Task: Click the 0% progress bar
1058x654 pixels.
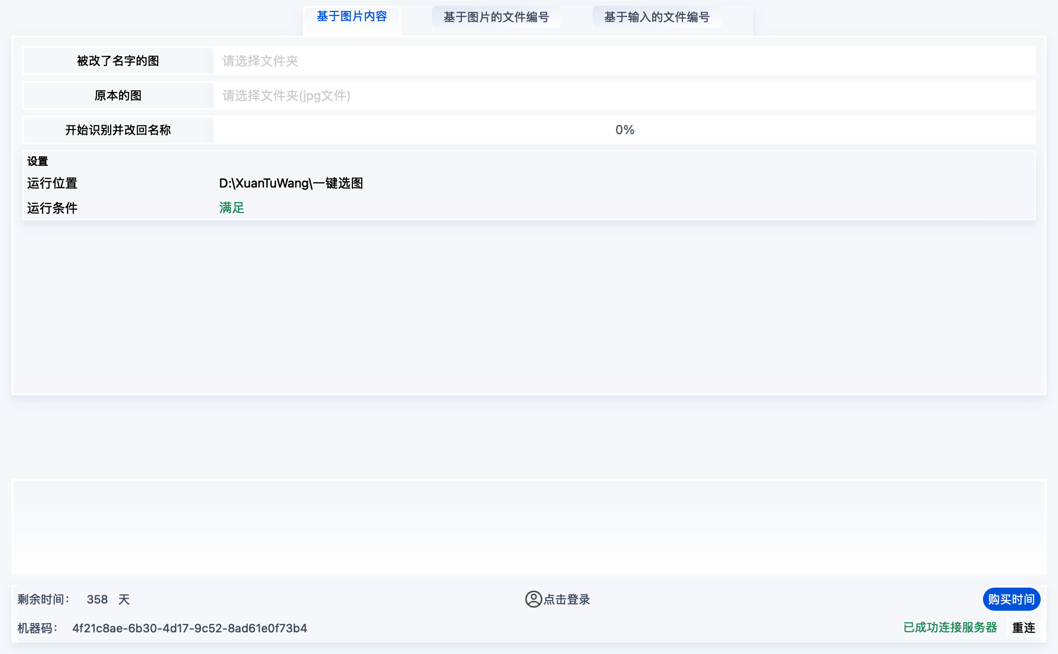Action: click(625, 130)
